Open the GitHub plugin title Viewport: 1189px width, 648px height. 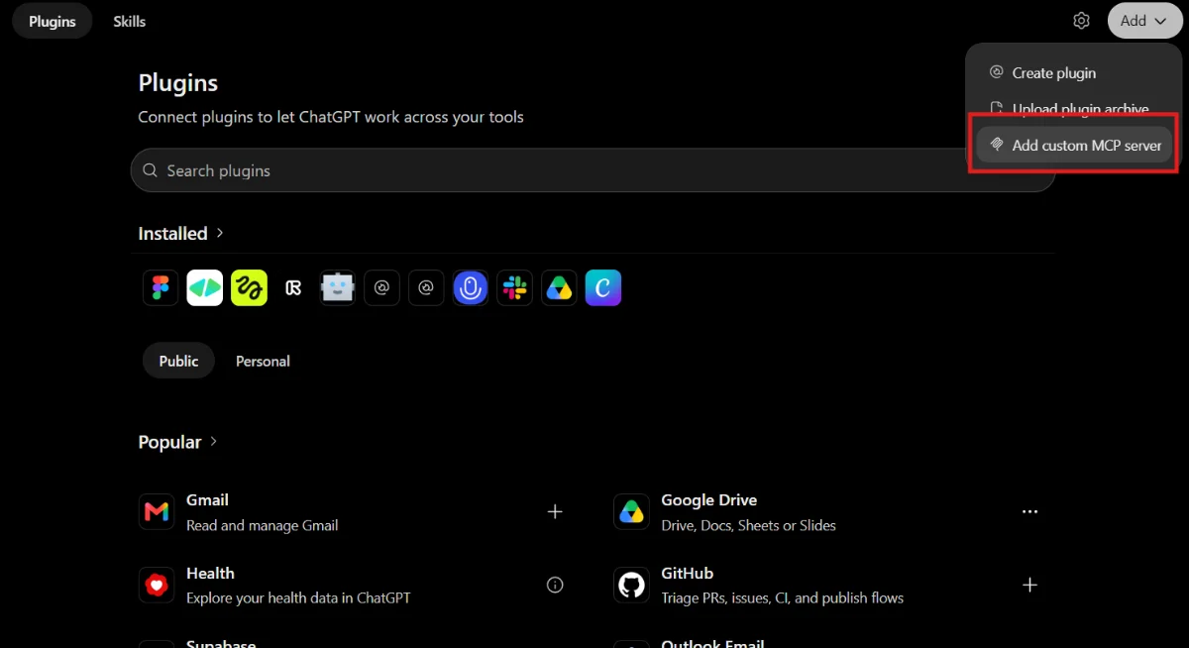(x=687, y=573)
